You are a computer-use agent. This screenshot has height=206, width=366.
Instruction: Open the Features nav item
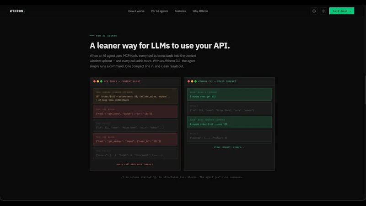pos(180,11)
